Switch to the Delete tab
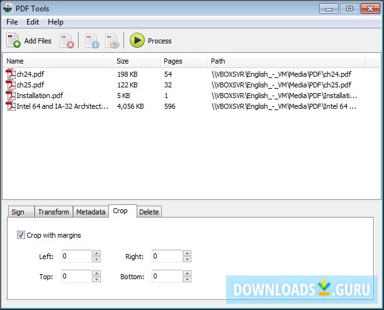The width and height of the screenshot is (384, 310). coord(149,212)
